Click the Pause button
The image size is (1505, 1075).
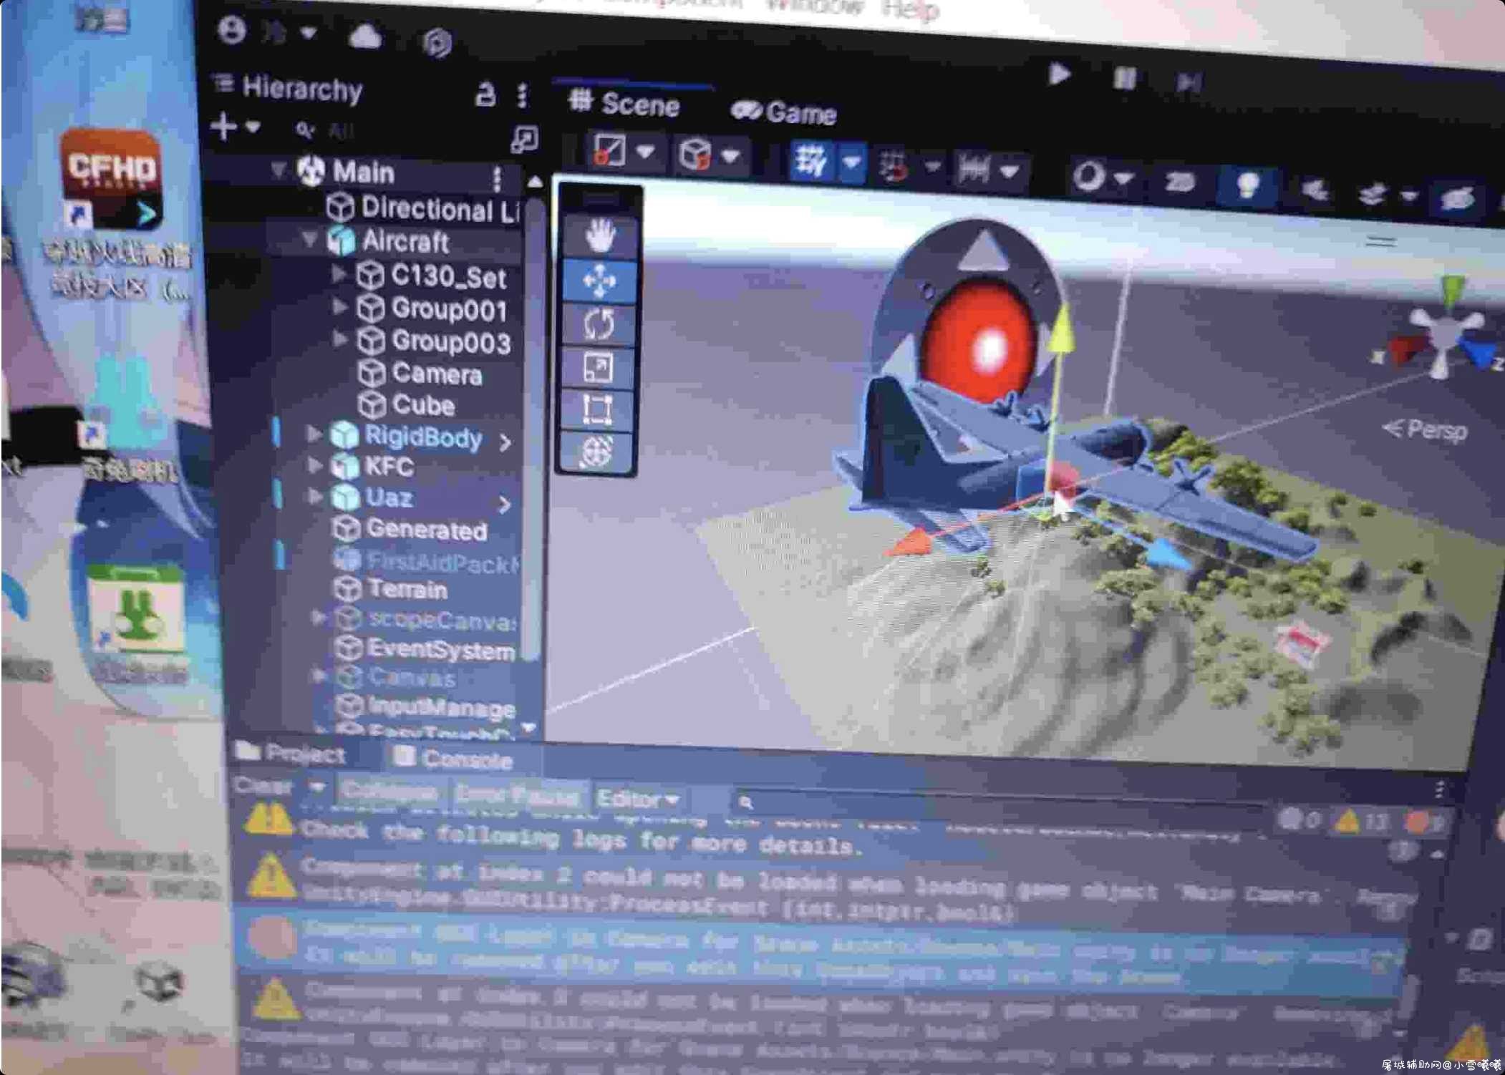[1125, 77]
